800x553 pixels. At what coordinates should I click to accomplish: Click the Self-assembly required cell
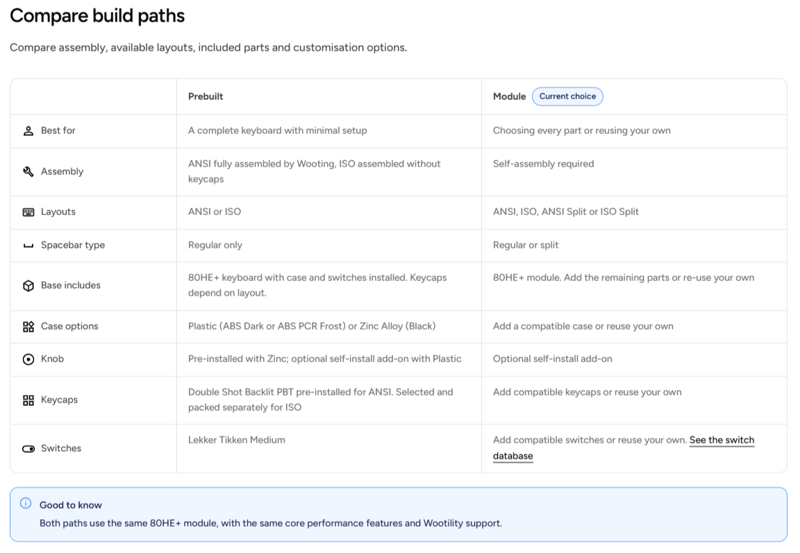pos(543,164)
